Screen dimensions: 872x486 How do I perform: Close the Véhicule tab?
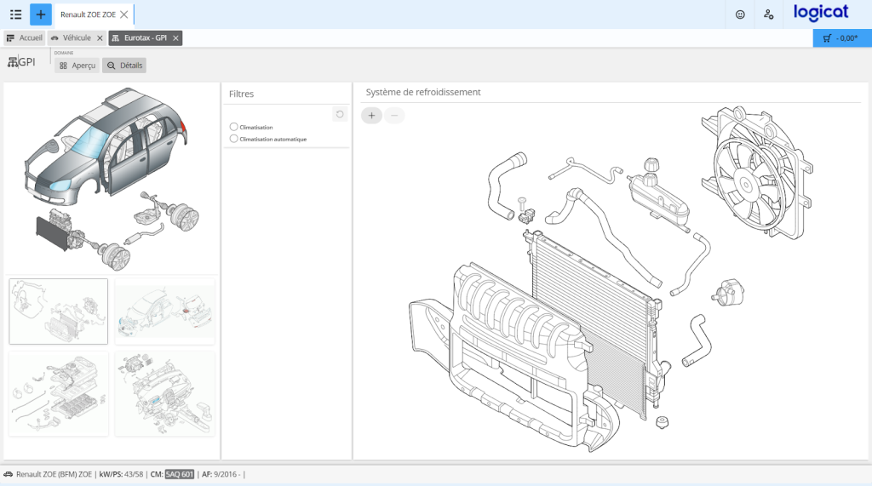pos(100,37)
